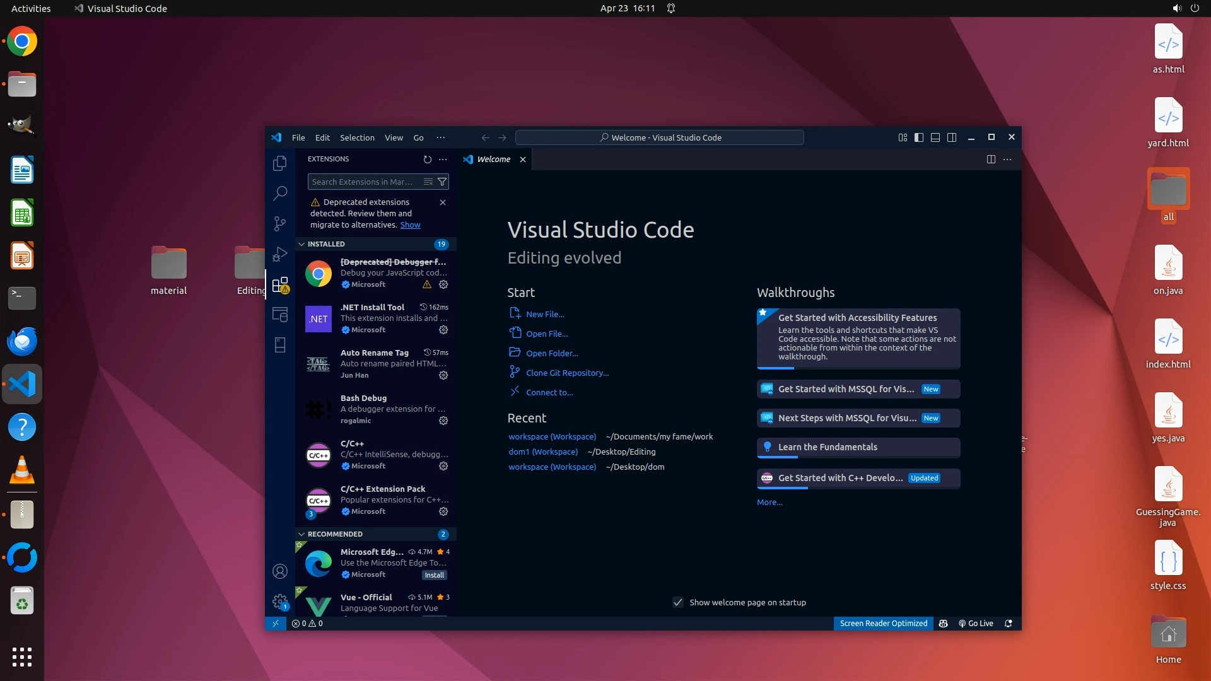Open the Run and Debug view

(280, 254)
